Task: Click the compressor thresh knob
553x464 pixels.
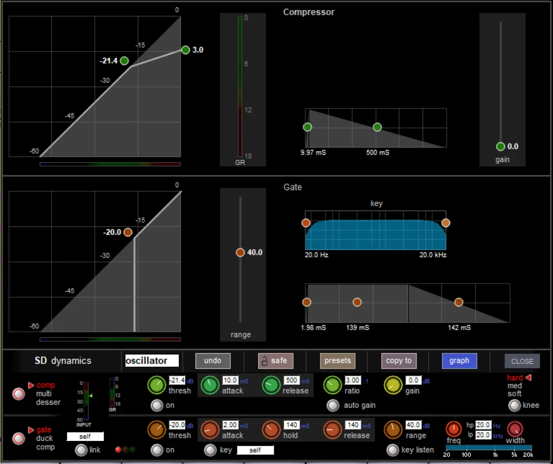Action: [157, 385]
